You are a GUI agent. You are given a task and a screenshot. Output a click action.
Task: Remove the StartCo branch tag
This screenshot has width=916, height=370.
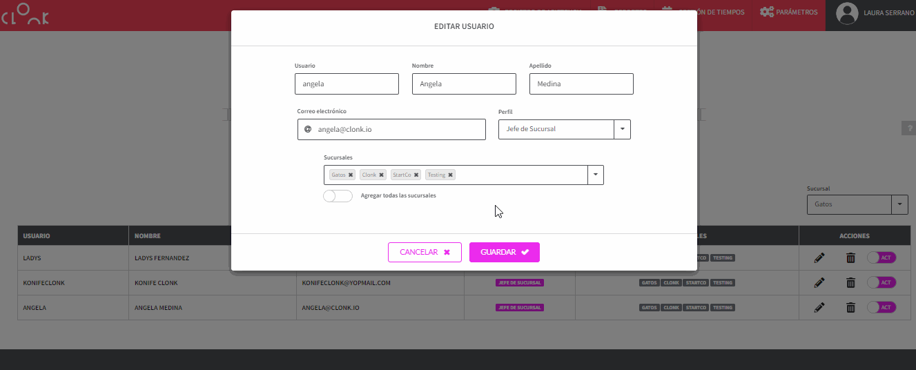(416, 175)
